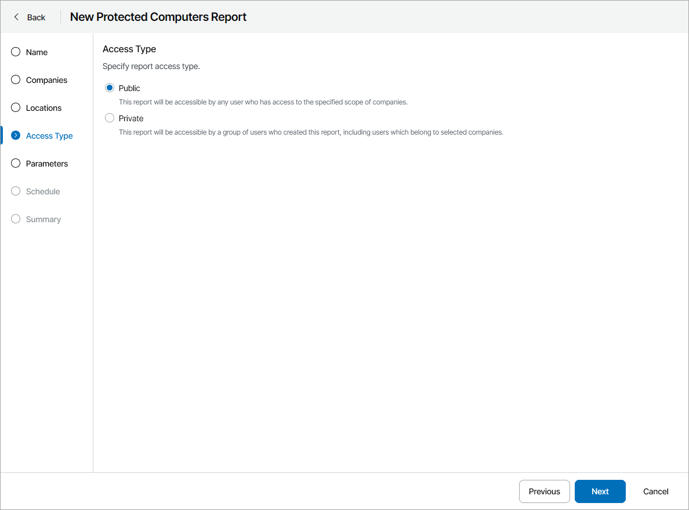Click the Summary step circle icon
The image size is (689, 510).
point(16,219)
